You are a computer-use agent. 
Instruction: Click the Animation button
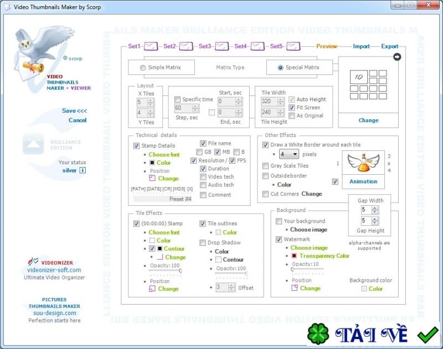click(x=363, y=181)
